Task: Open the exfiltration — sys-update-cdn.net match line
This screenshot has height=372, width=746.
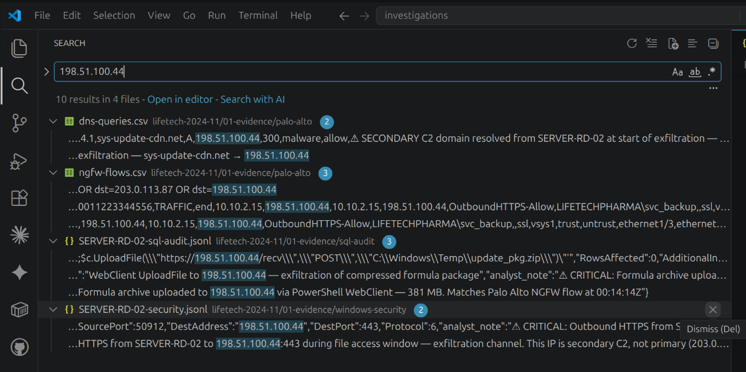Action: coord(385,156)
